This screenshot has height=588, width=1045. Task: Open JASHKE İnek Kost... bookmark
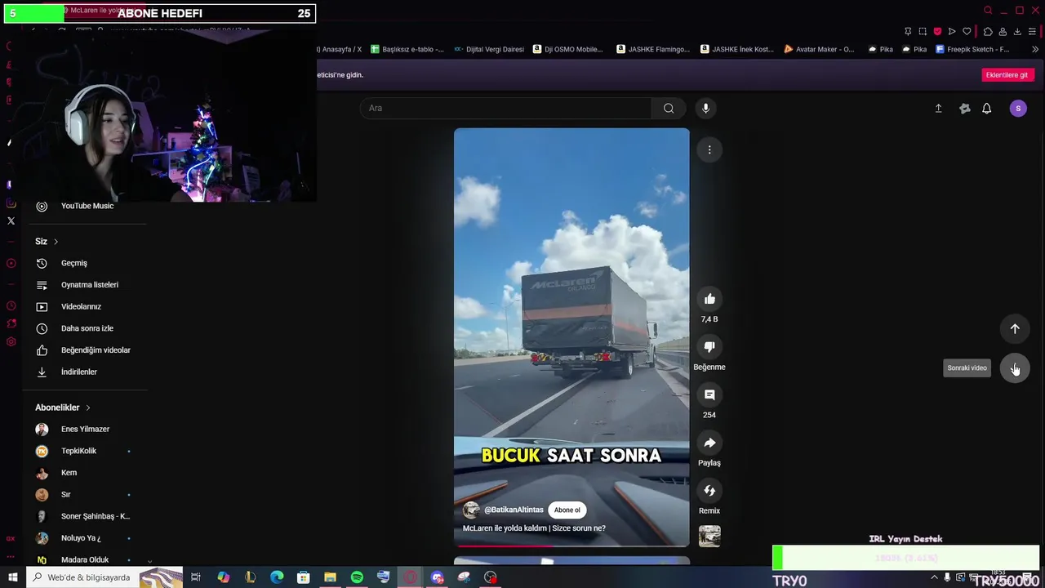737,49
